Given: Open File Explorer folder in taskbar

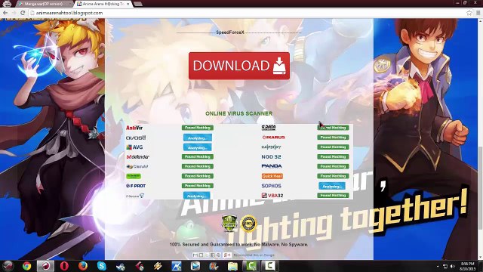Looking at the screenshot, I should tap(232, 266).
